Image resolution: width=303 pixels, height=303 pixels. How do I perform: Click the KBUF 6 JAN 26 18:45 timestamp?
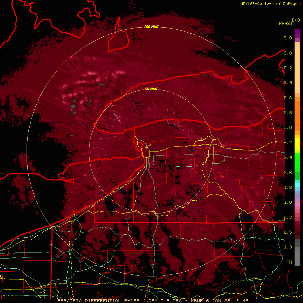click(220, 301)
